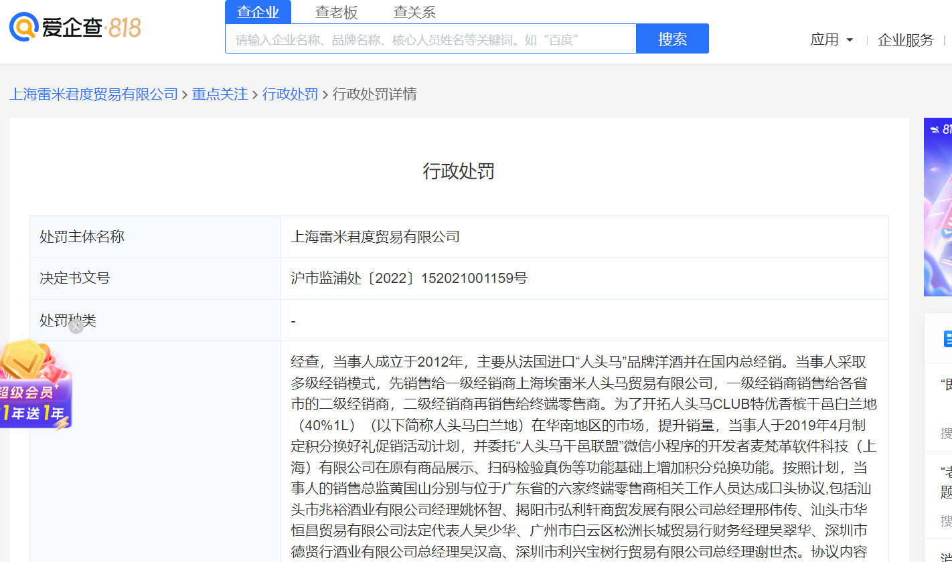Open 上海雷米君度贸易有限公司 breadcrumb link
952x562 pixels.
click(x=94, y=94)
